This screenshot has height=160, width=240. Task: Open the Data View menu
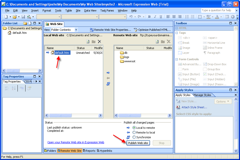click(90, 10)
